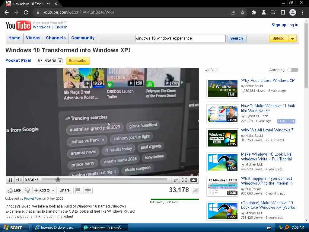Image resolution: width=309 pixels, height=232 pixels.
Task: Open the Home tab
Action: point(14,38)
